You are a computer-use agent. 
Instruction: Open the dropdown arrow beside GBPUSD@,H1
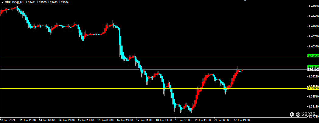tap(2, 2)
